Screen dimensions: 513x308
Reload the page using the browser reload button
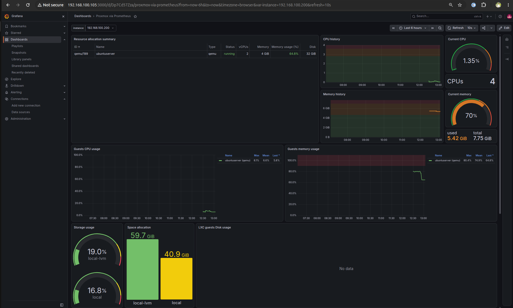pyautogui.click(x=28, y=5)
